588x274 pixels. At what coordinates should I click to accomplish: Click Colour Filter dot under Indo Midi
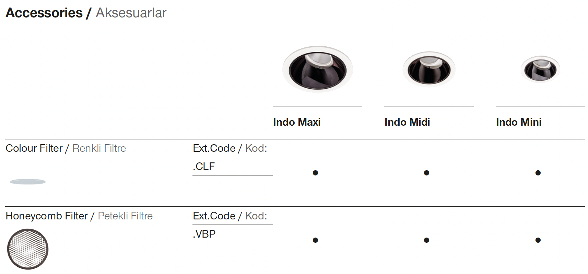[426, 173]
